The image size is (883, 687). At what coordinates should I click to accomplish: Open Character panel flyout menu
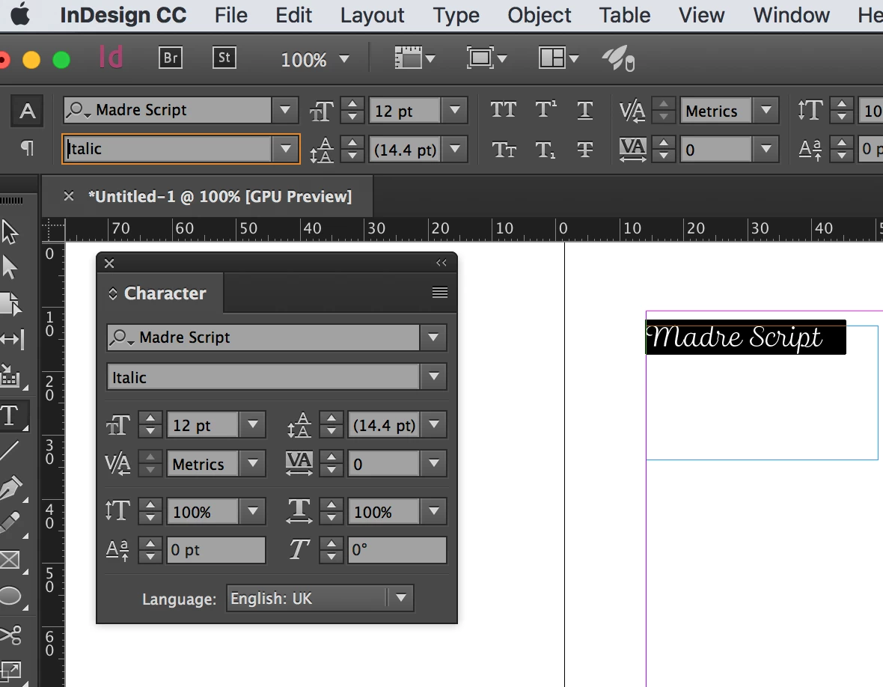coord(440,293)
